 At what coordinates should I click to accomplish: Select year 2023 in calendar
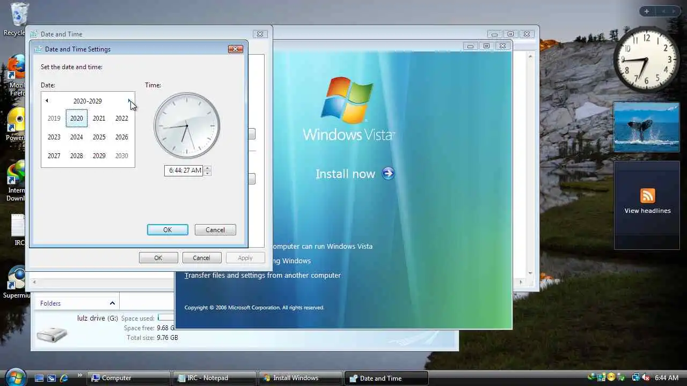54,137
